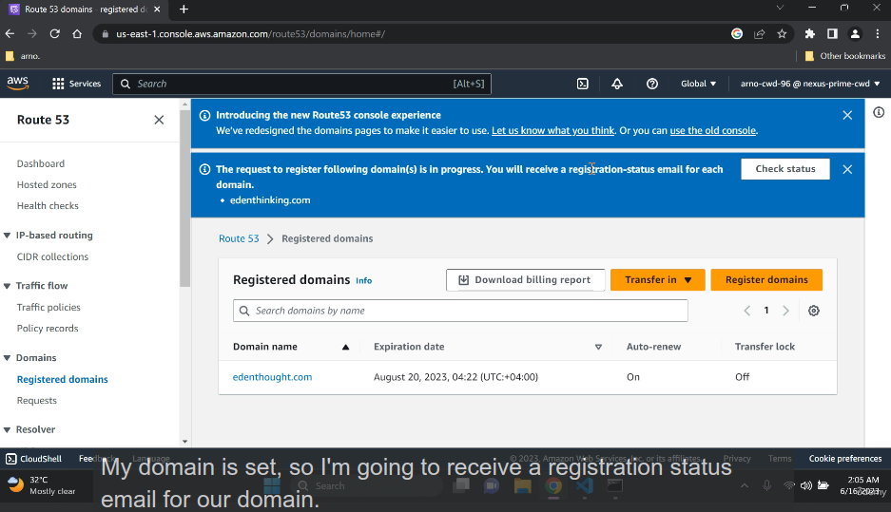The width and height of the screenshot is (891, 512).
Task: Open Requests under Domains
Action: 37,401
